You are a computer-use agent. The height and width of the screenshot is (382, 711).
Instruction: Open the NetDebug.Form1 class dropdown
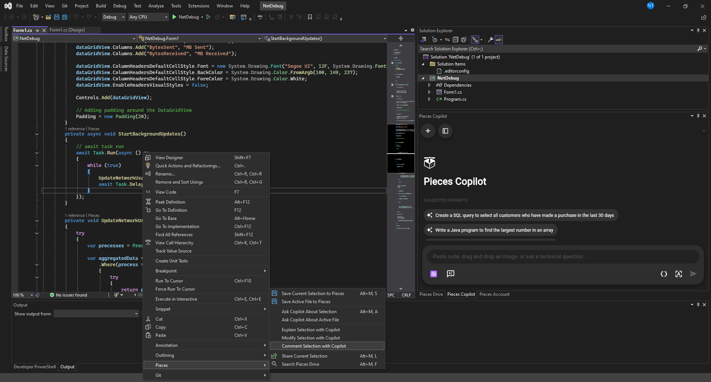coord(200,38)
